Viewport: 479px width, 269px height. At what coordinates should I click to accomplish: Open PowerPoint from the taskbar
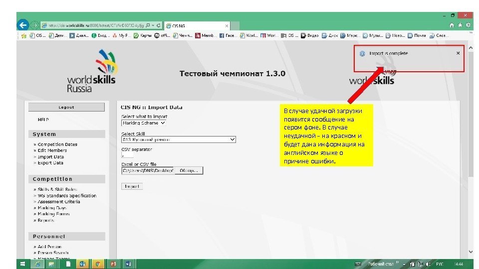click(x=113, y=264)
